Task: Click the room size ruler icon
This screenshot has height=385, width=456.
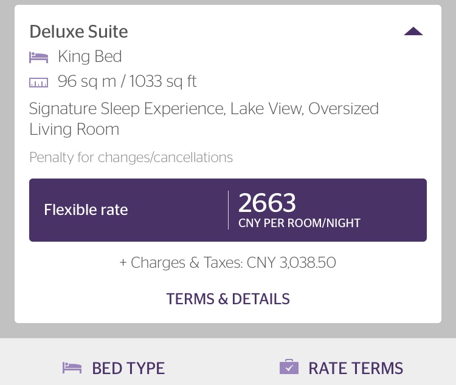Action: [x=39, y=83]
